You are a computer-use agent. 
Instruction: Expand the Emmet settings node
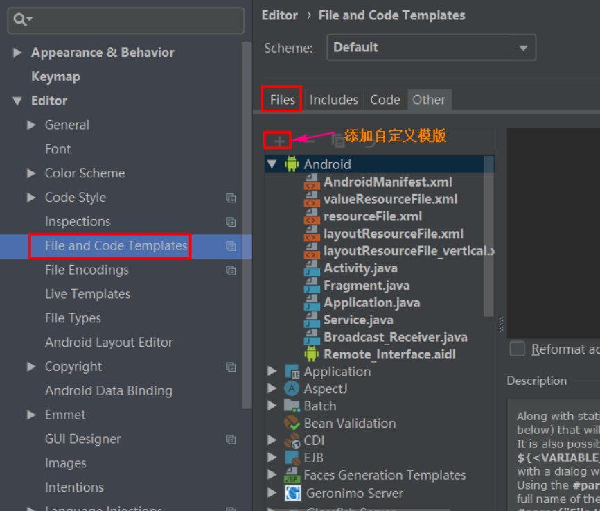click(31, 415)
